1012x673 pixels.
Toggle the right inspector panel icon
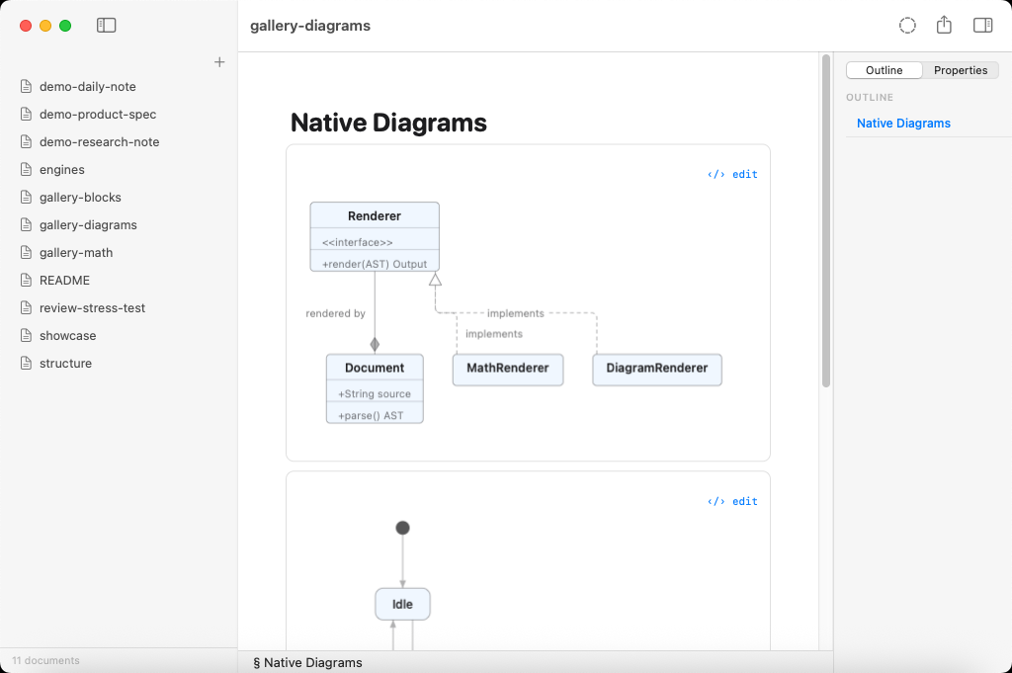tap(983, 25)
